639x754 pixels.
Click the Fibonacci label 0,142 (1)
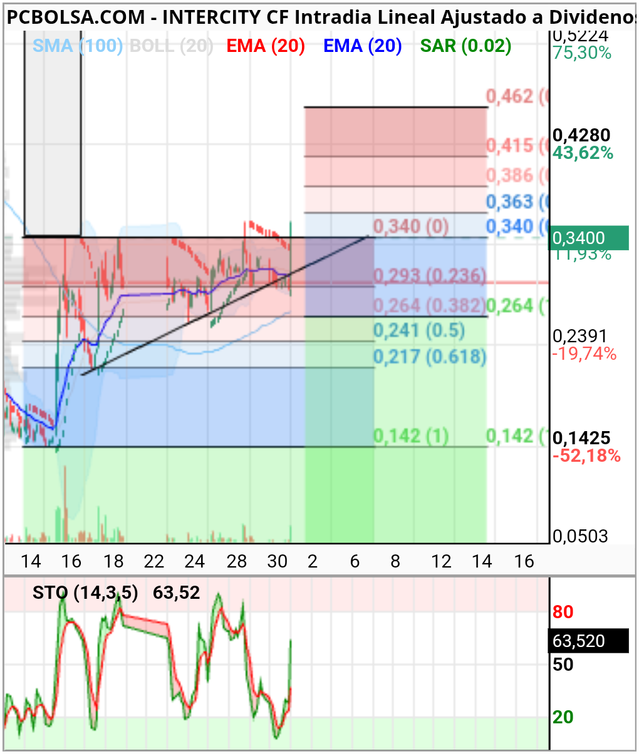click(411, 436)
